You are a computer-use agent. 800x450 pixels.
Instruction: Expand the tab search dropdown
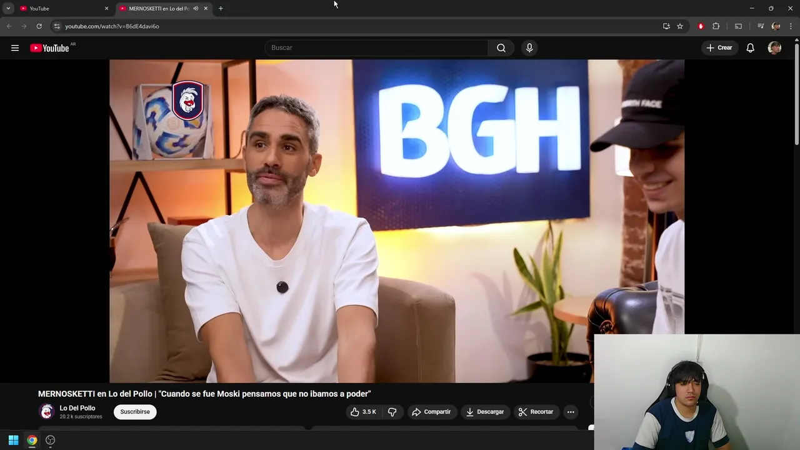click(x=8, y=8)
